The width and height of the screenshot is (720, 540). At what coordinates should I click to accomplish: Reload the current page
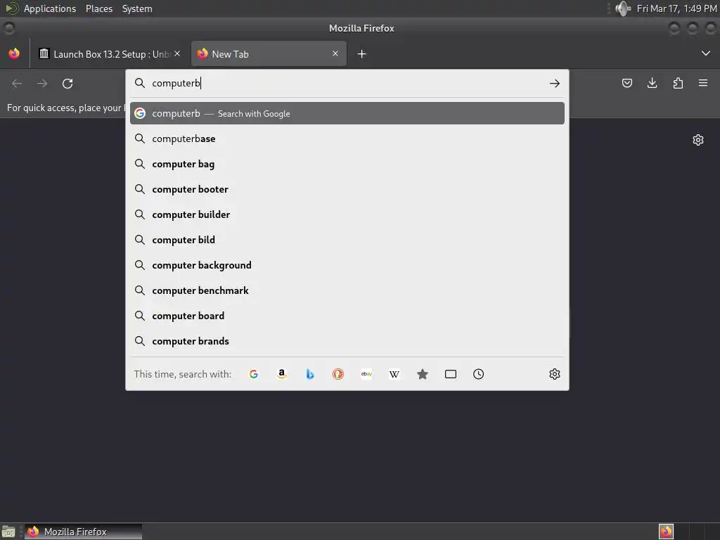click(x=67, y=84)
